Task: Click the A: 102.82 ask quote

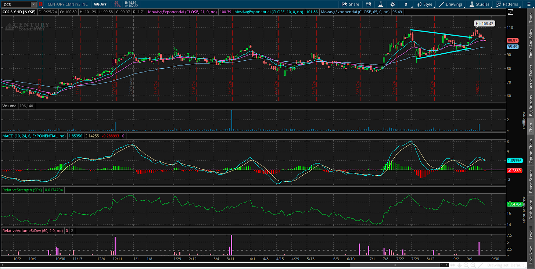Action: coord(131,6)
